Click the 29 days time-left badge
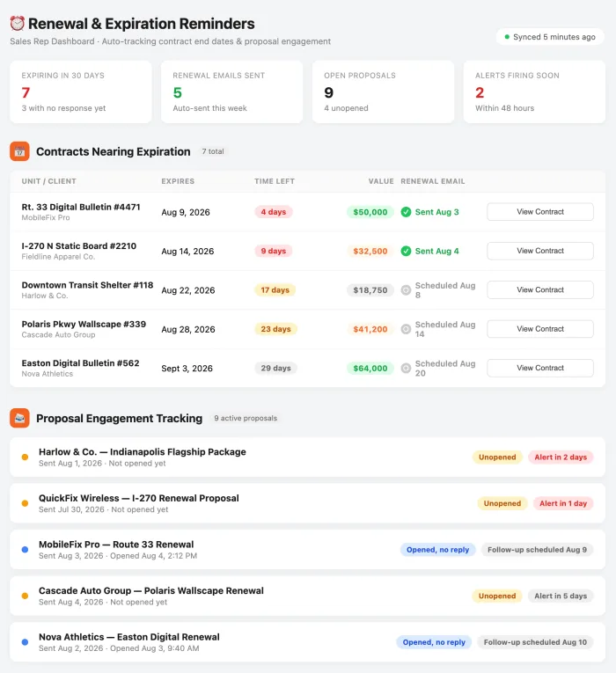This screenshot has width=616, height=673. coord(275,369)
